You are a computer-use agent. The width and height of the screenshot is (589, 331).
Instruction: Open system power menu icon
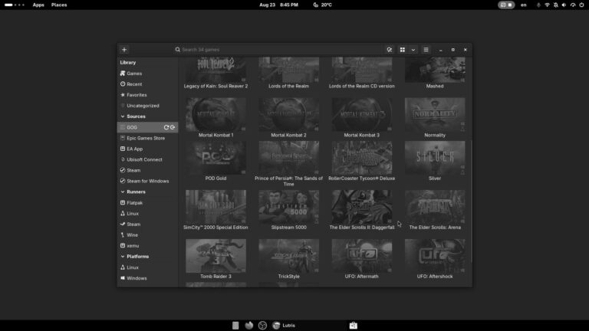pyautogui.click(x=581, y=5)
